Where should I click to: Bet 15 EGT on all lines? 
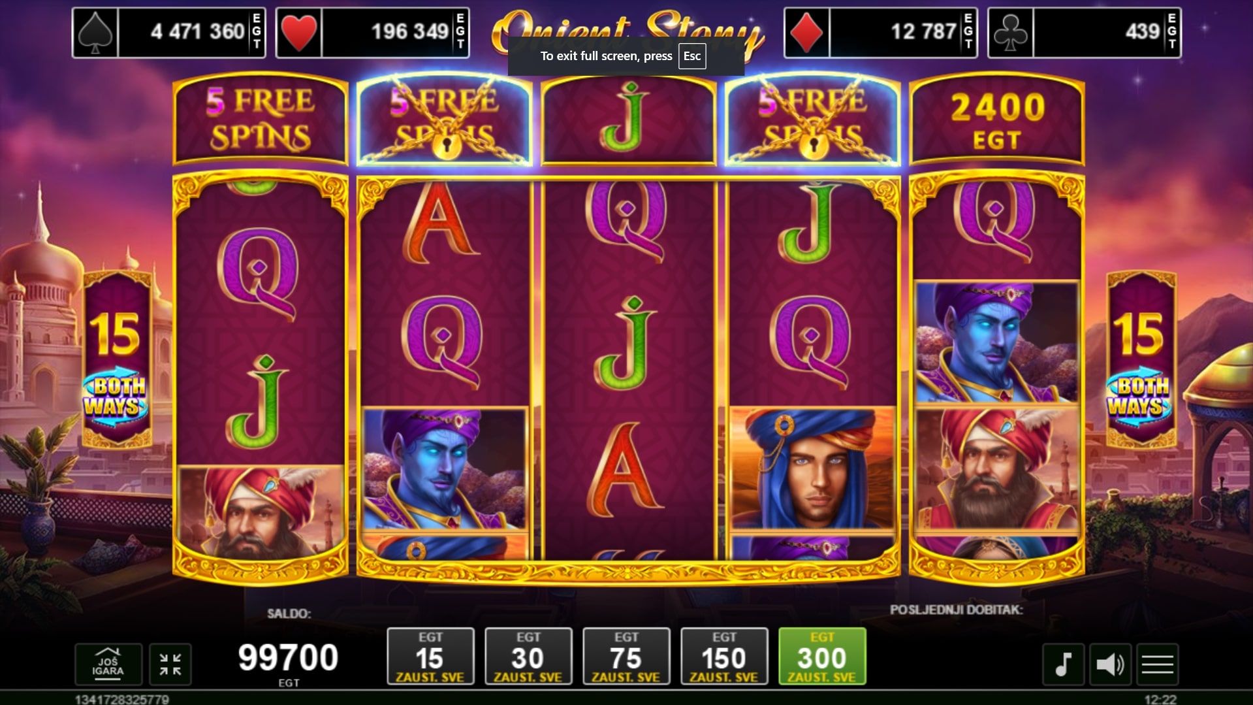click(430, 657)
